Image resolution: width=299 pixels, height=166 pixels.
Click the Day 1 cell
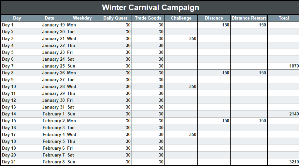pos(17,25)
